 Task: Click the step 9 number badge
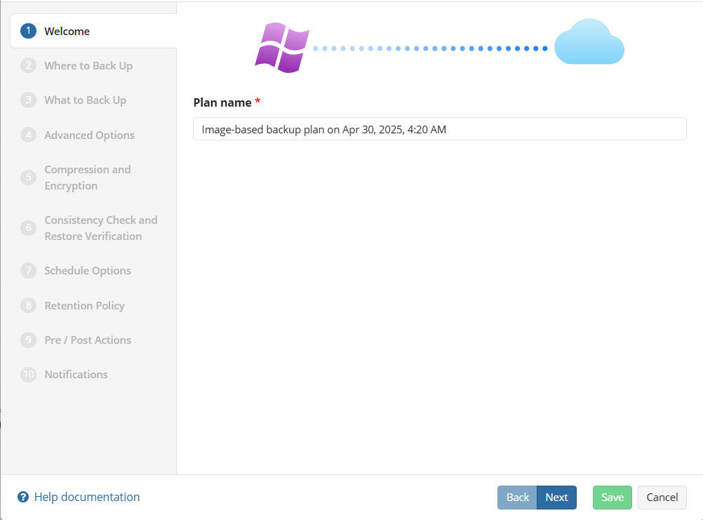[28, 340]
